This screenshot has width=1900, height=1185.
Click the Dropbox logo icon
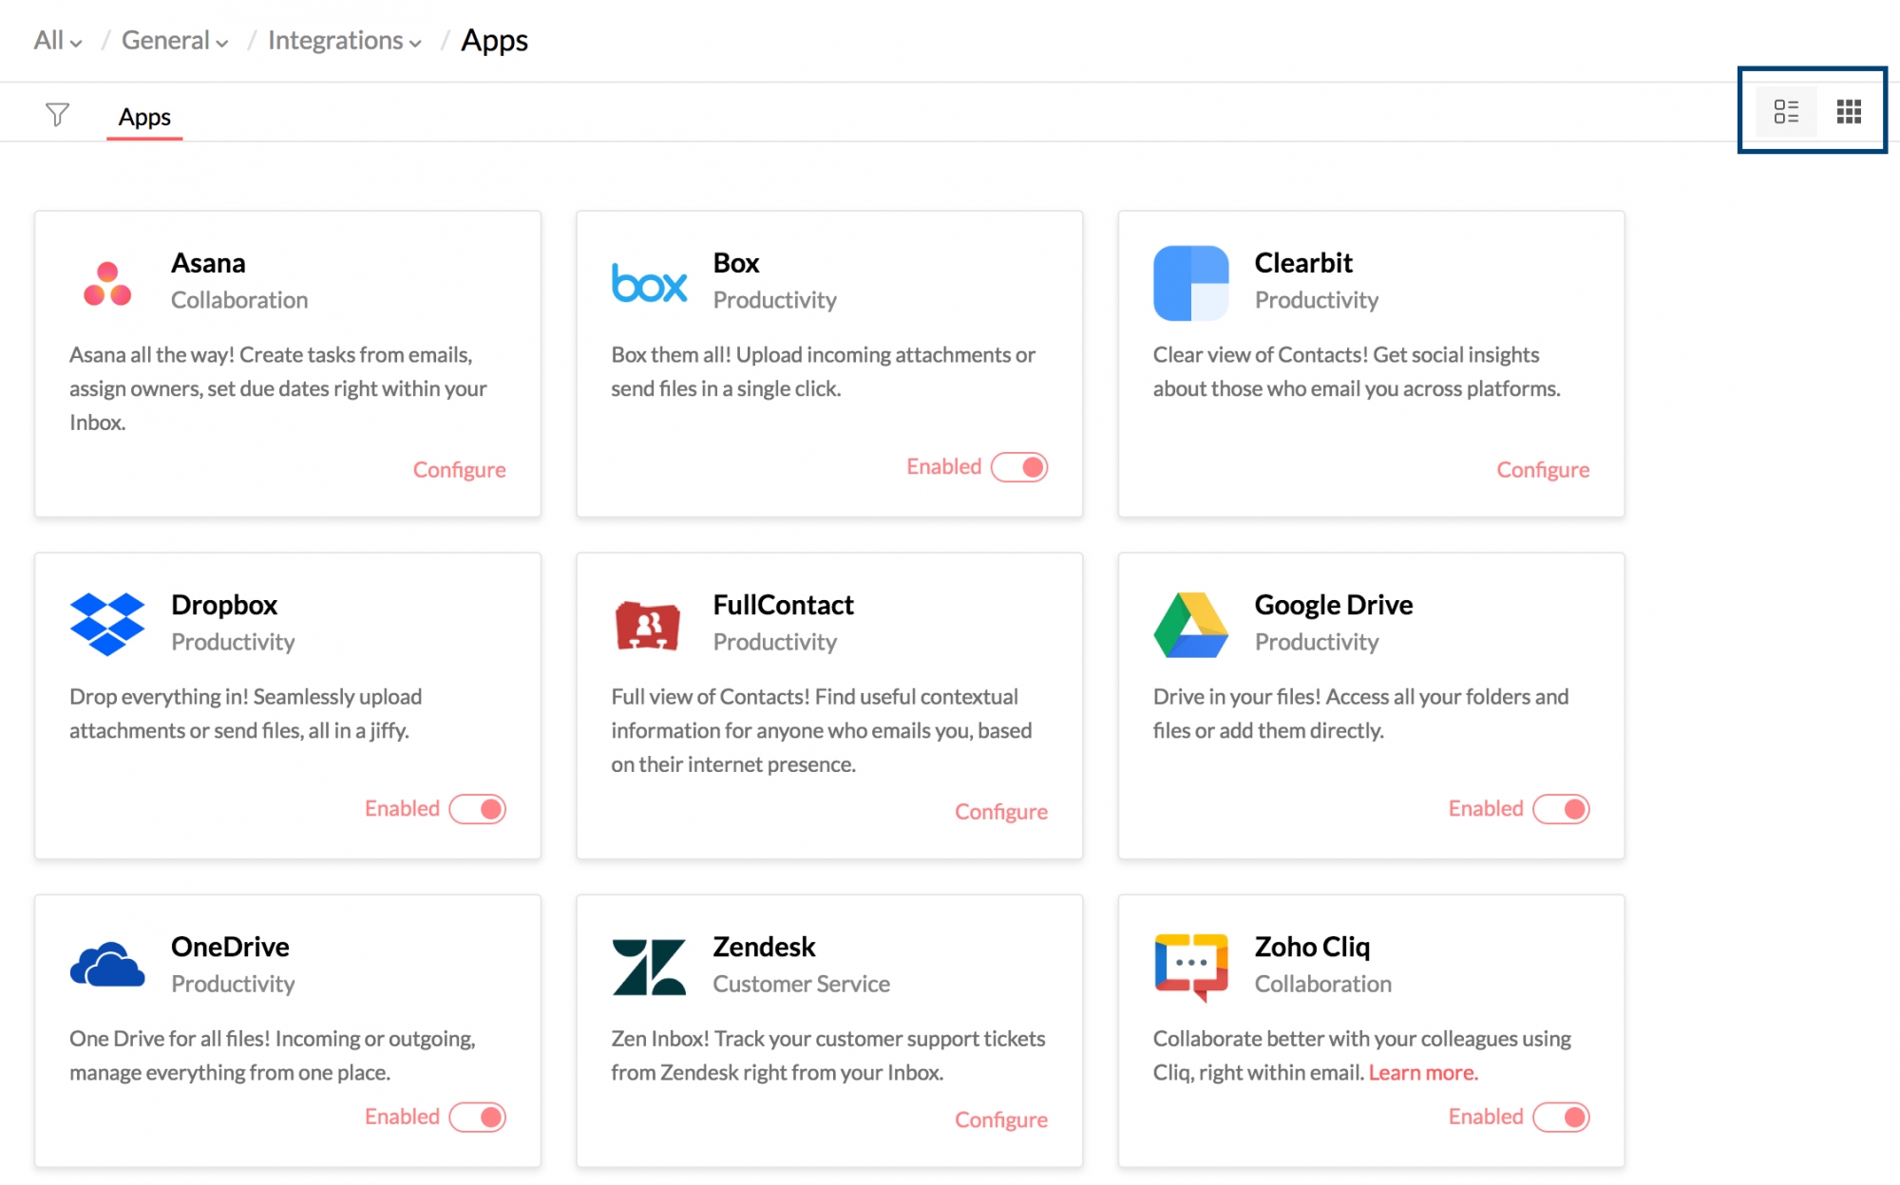[x=107, y=624]
